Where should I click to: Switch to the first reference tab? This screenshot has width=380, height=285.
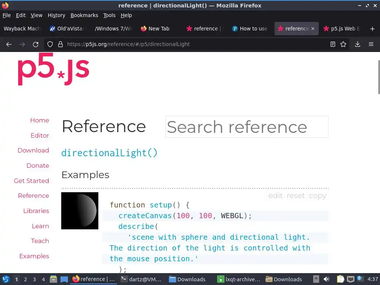pos(204,29)
